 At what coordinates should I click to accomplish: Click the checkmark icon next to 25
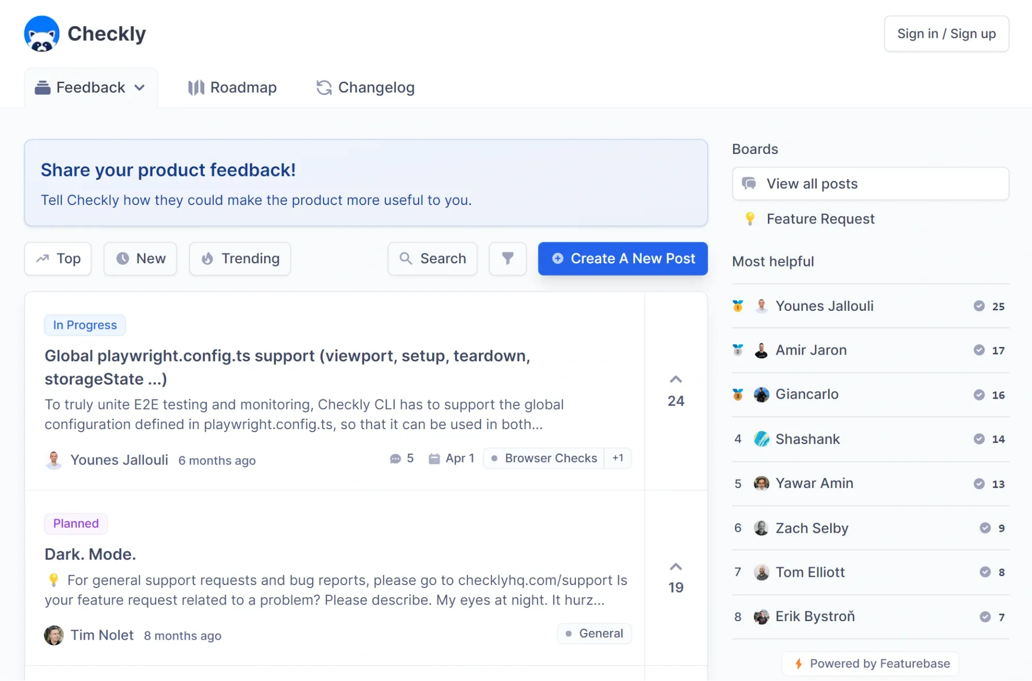pos(979,306)
